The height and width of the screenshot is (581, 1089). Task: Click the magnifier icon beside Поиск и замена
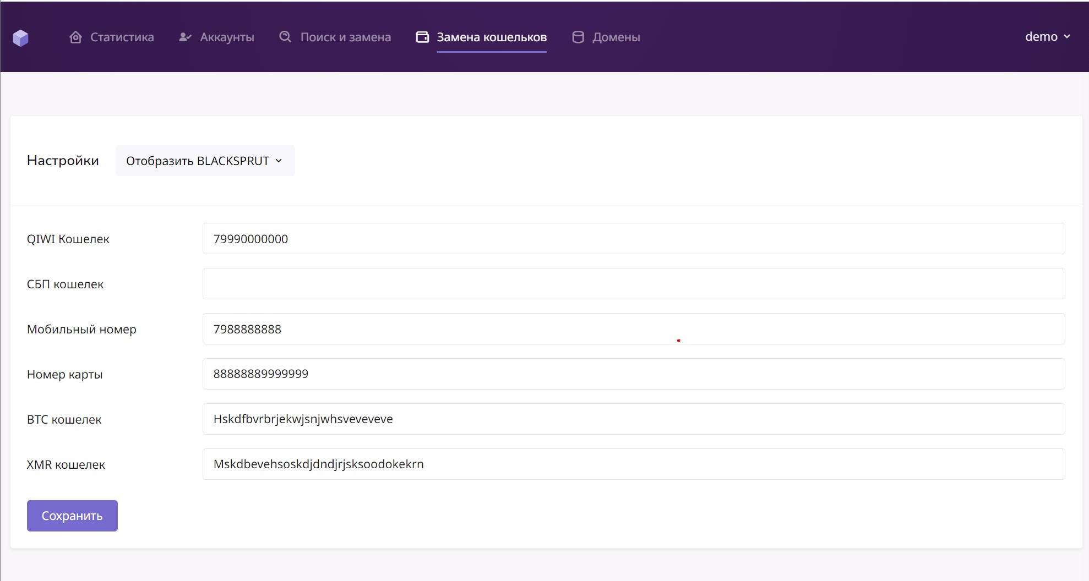(x=285, y=37)
